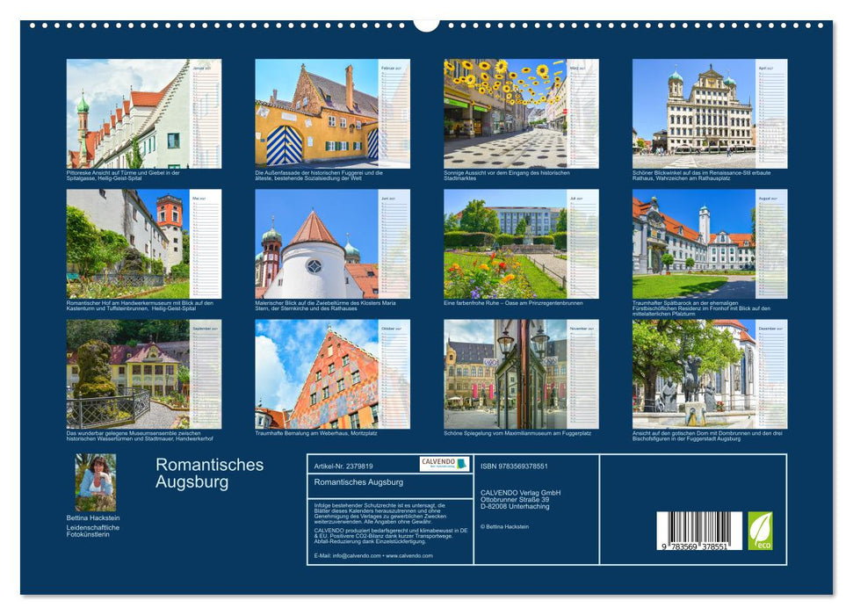Click the green eco leaf icon
The image size is (853, 615).
coord(760,531)
